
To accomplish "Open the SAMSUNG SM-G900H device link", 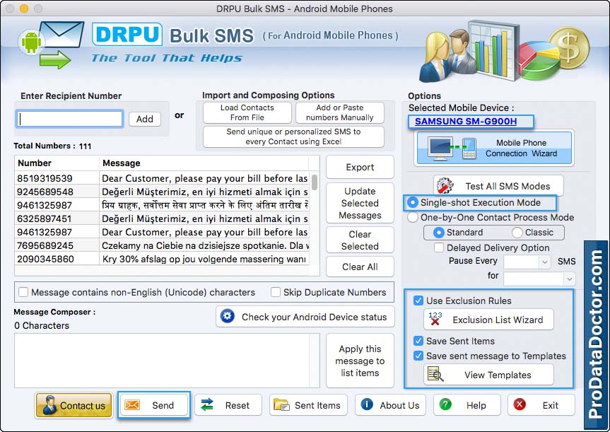I will (x=466, y=122).
